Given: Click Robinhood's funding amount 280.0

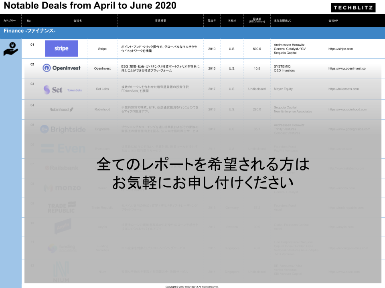Looking at the screenshot, I should tap(257, 110).
